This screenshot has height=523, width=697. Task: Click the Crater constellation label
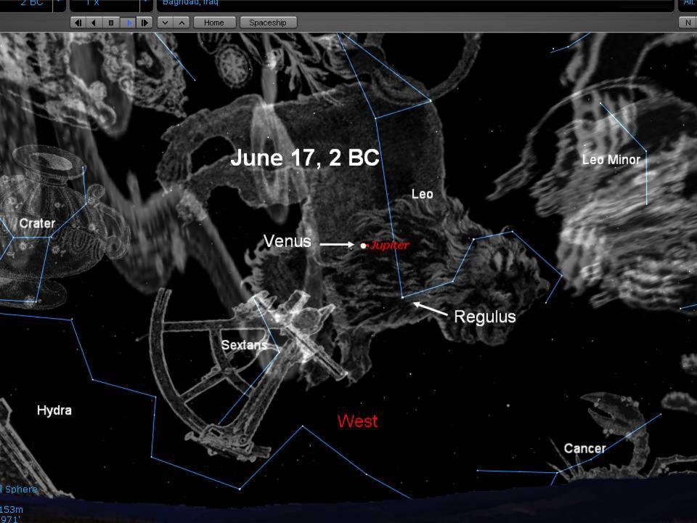click(37, 223)
